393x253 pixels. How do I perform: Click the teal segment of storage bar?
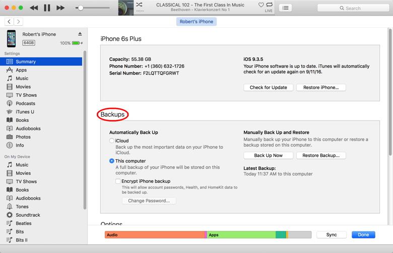click(281, 235)
